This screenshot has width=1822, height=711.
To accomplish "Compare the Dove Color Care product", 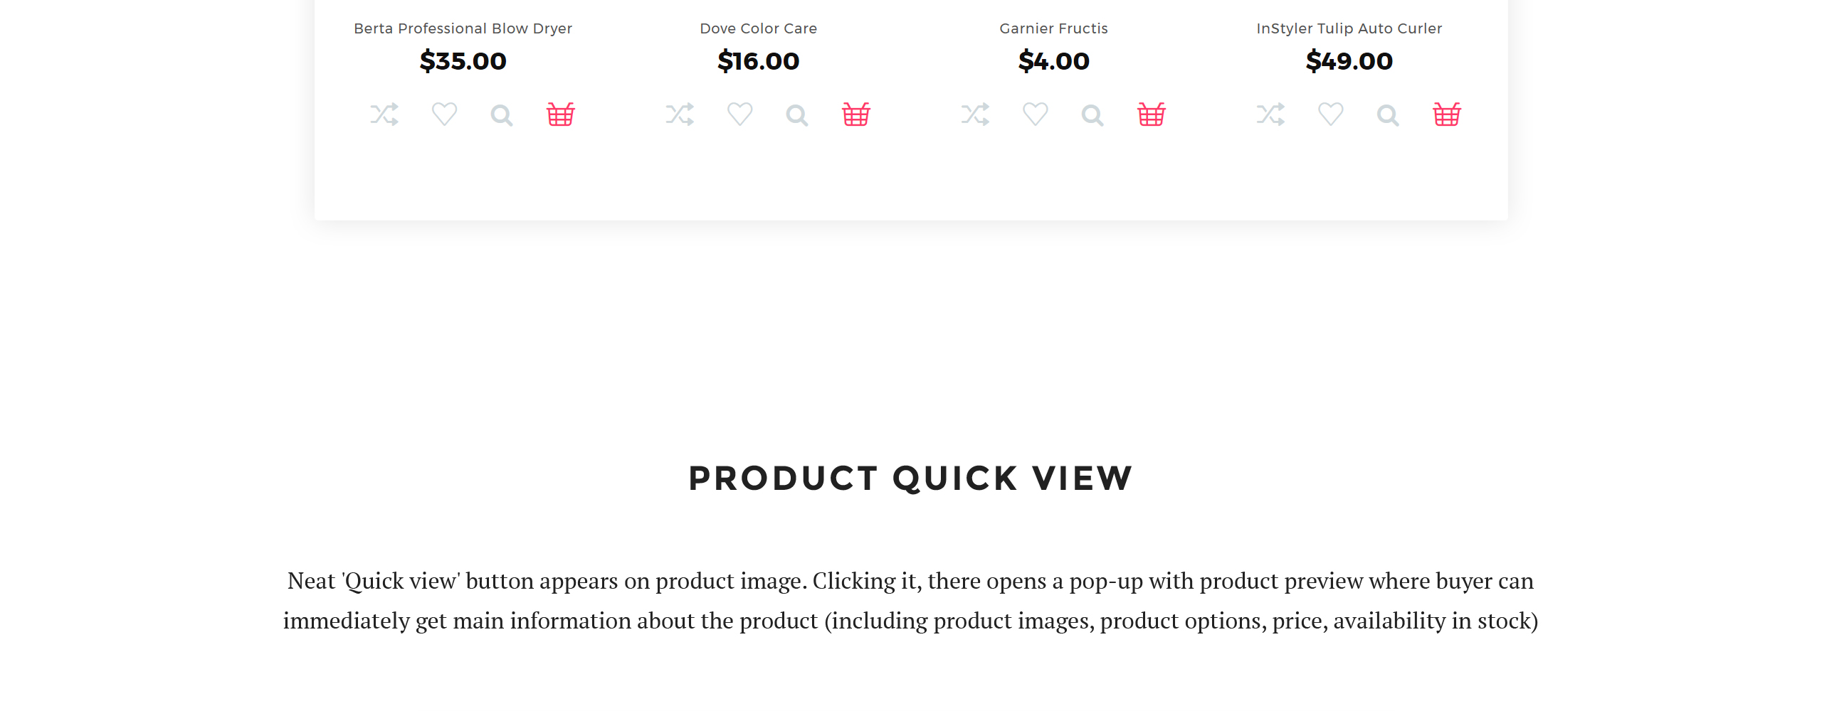I will coord(680,114).
